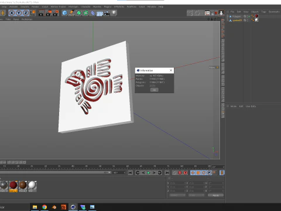Screen dimensions: 281x211
Task: Open the spline pen tool
Action: (71, 13)
